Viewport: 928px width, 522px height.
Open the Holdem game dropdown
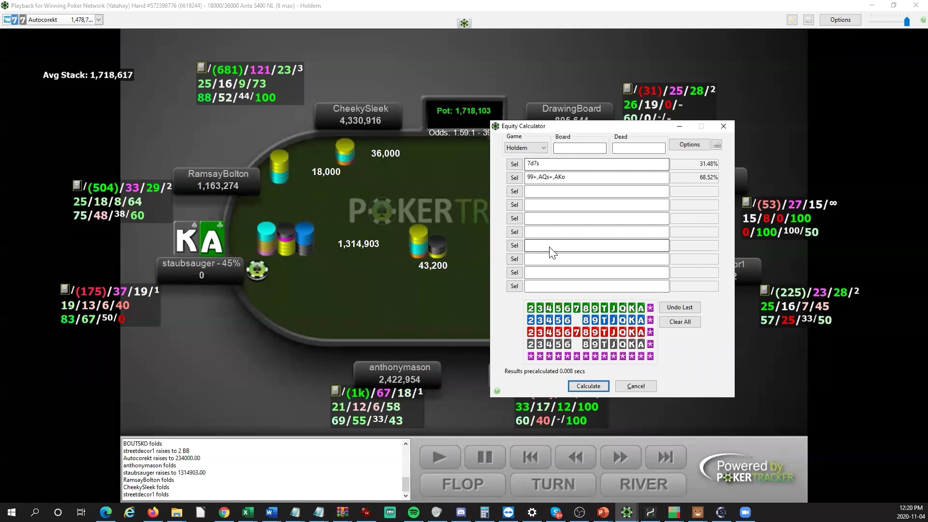pyautogui.click(x=542, y=147)
